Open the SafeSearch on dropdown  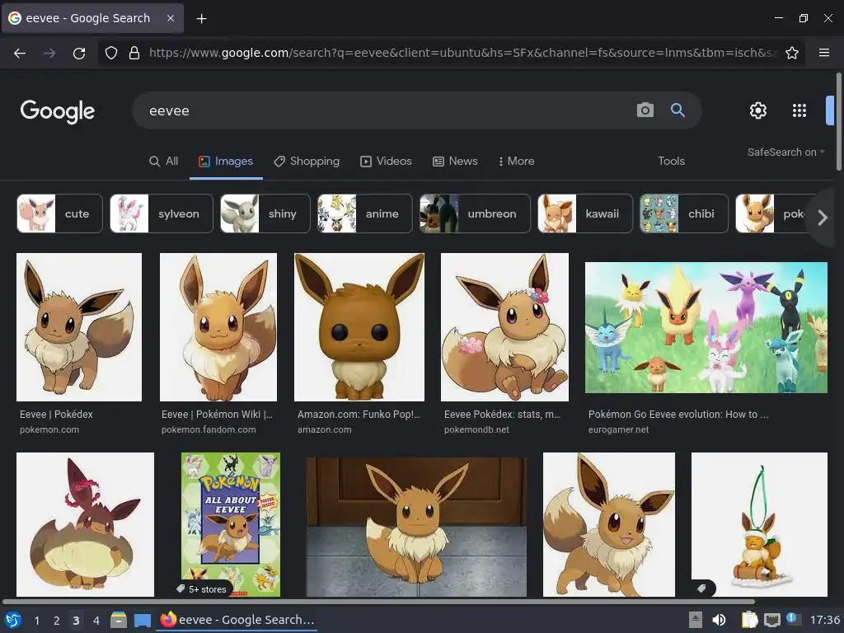tap(785, 152)
